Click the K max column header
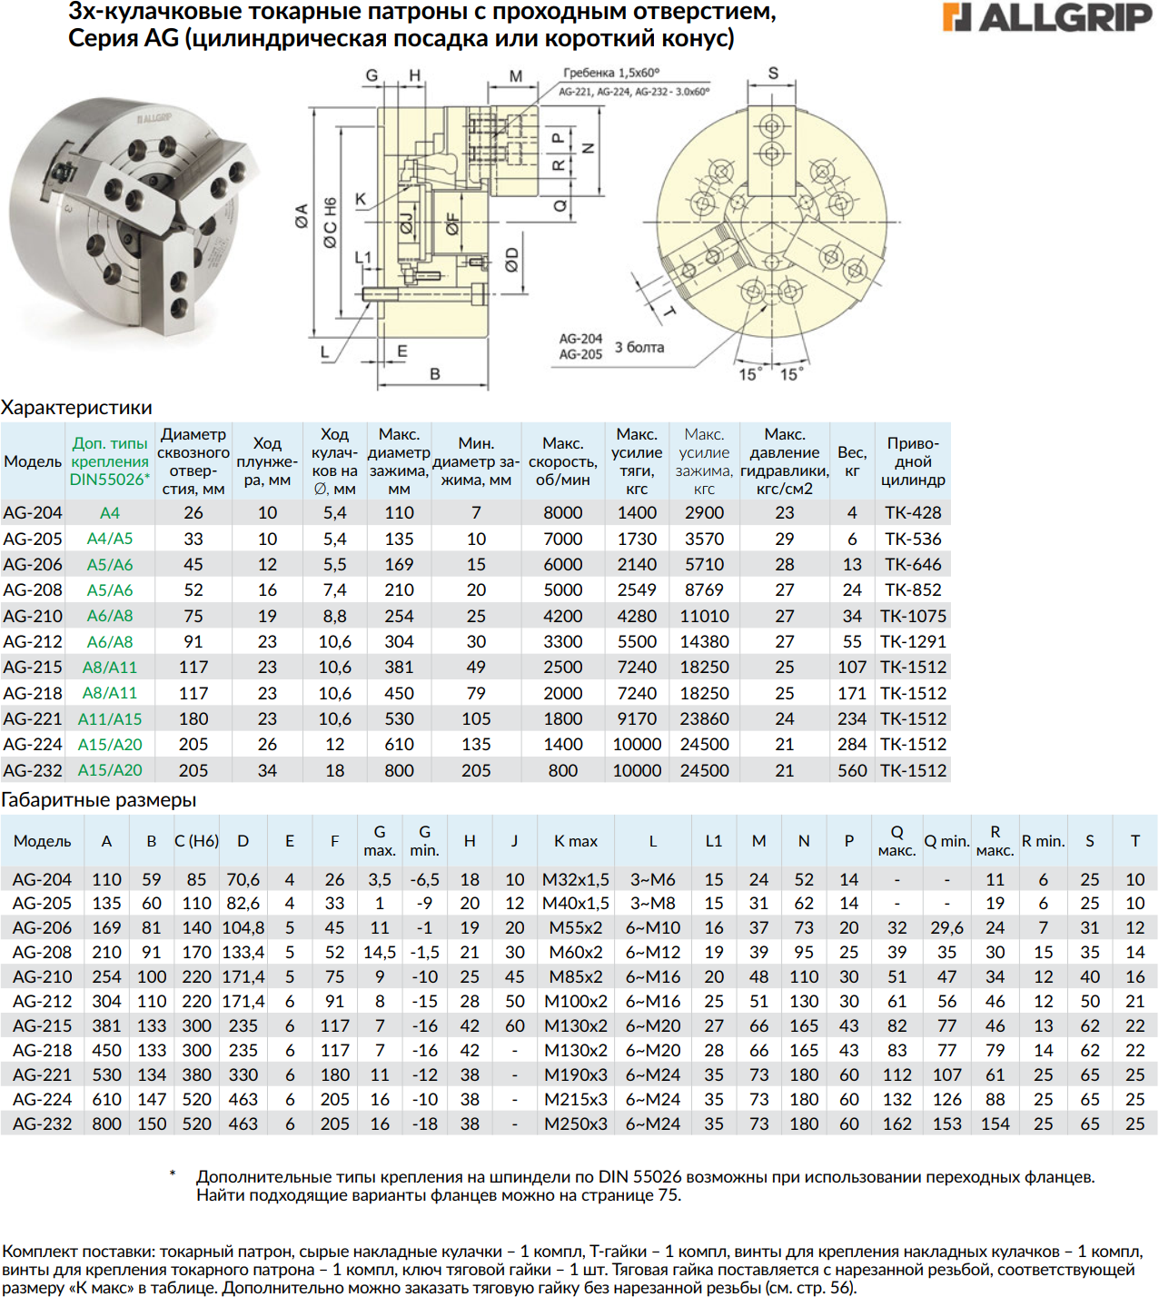 pos(576,841)
